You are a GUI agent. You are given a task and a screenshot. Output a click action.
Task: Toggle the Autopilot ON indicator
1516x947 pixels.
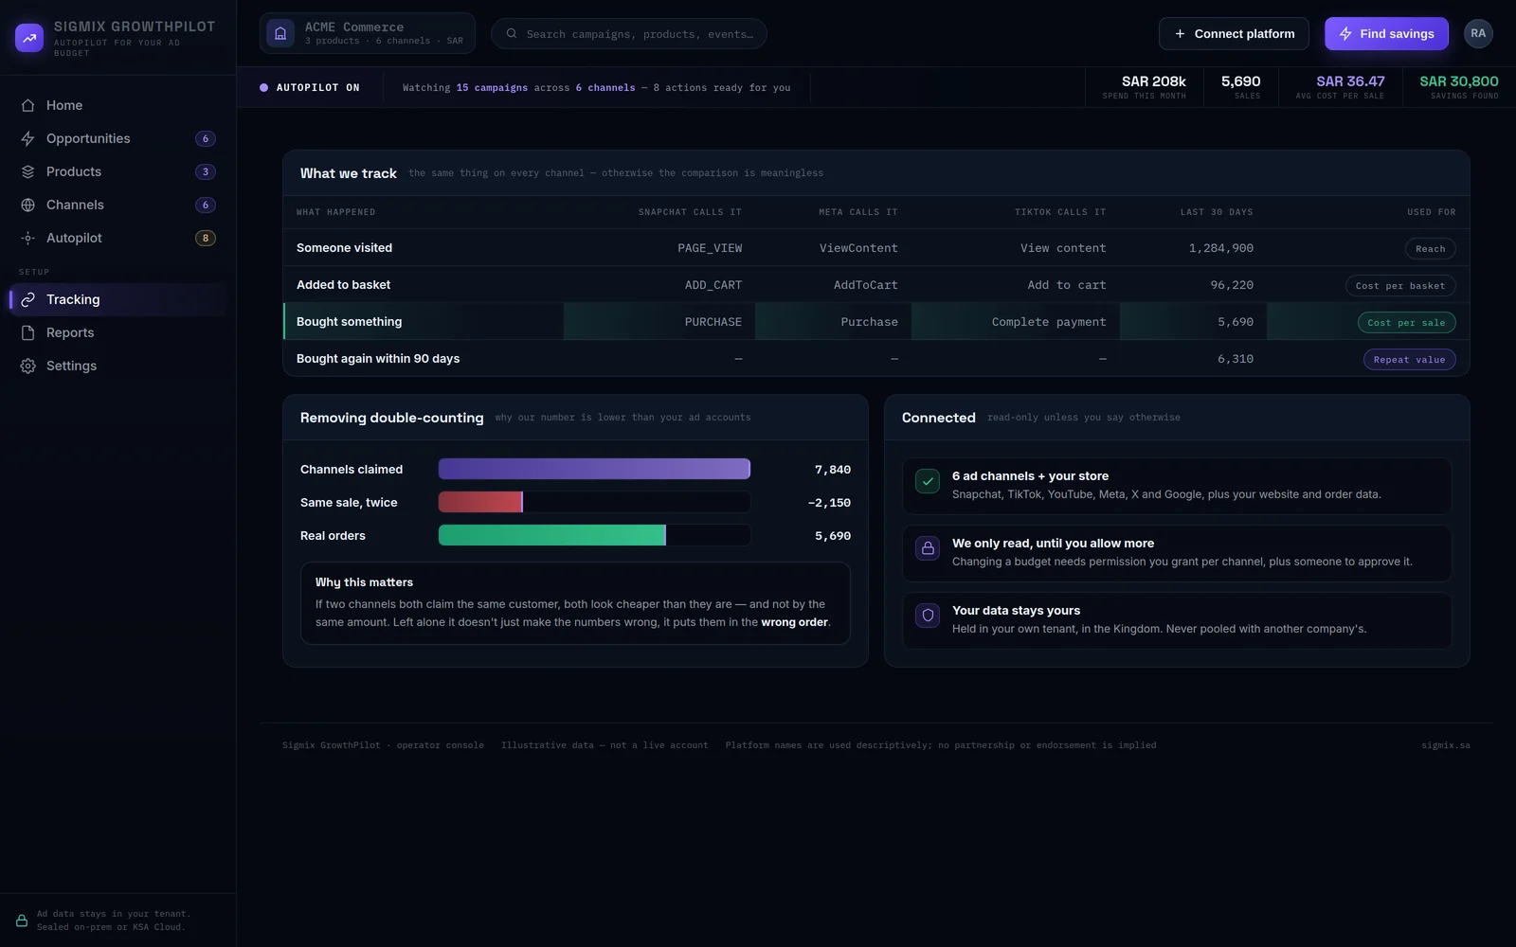pyautogui.click(x=310, y=87)
